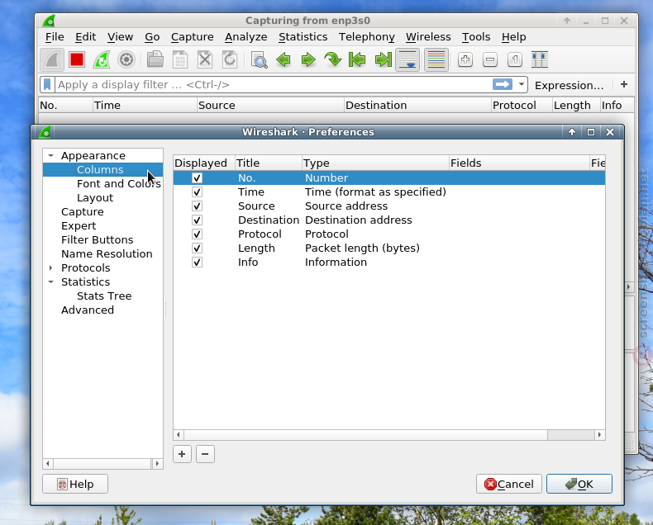Find a packet with magnifier icon
Screen dimensions: 653x525
click(259, 60)
